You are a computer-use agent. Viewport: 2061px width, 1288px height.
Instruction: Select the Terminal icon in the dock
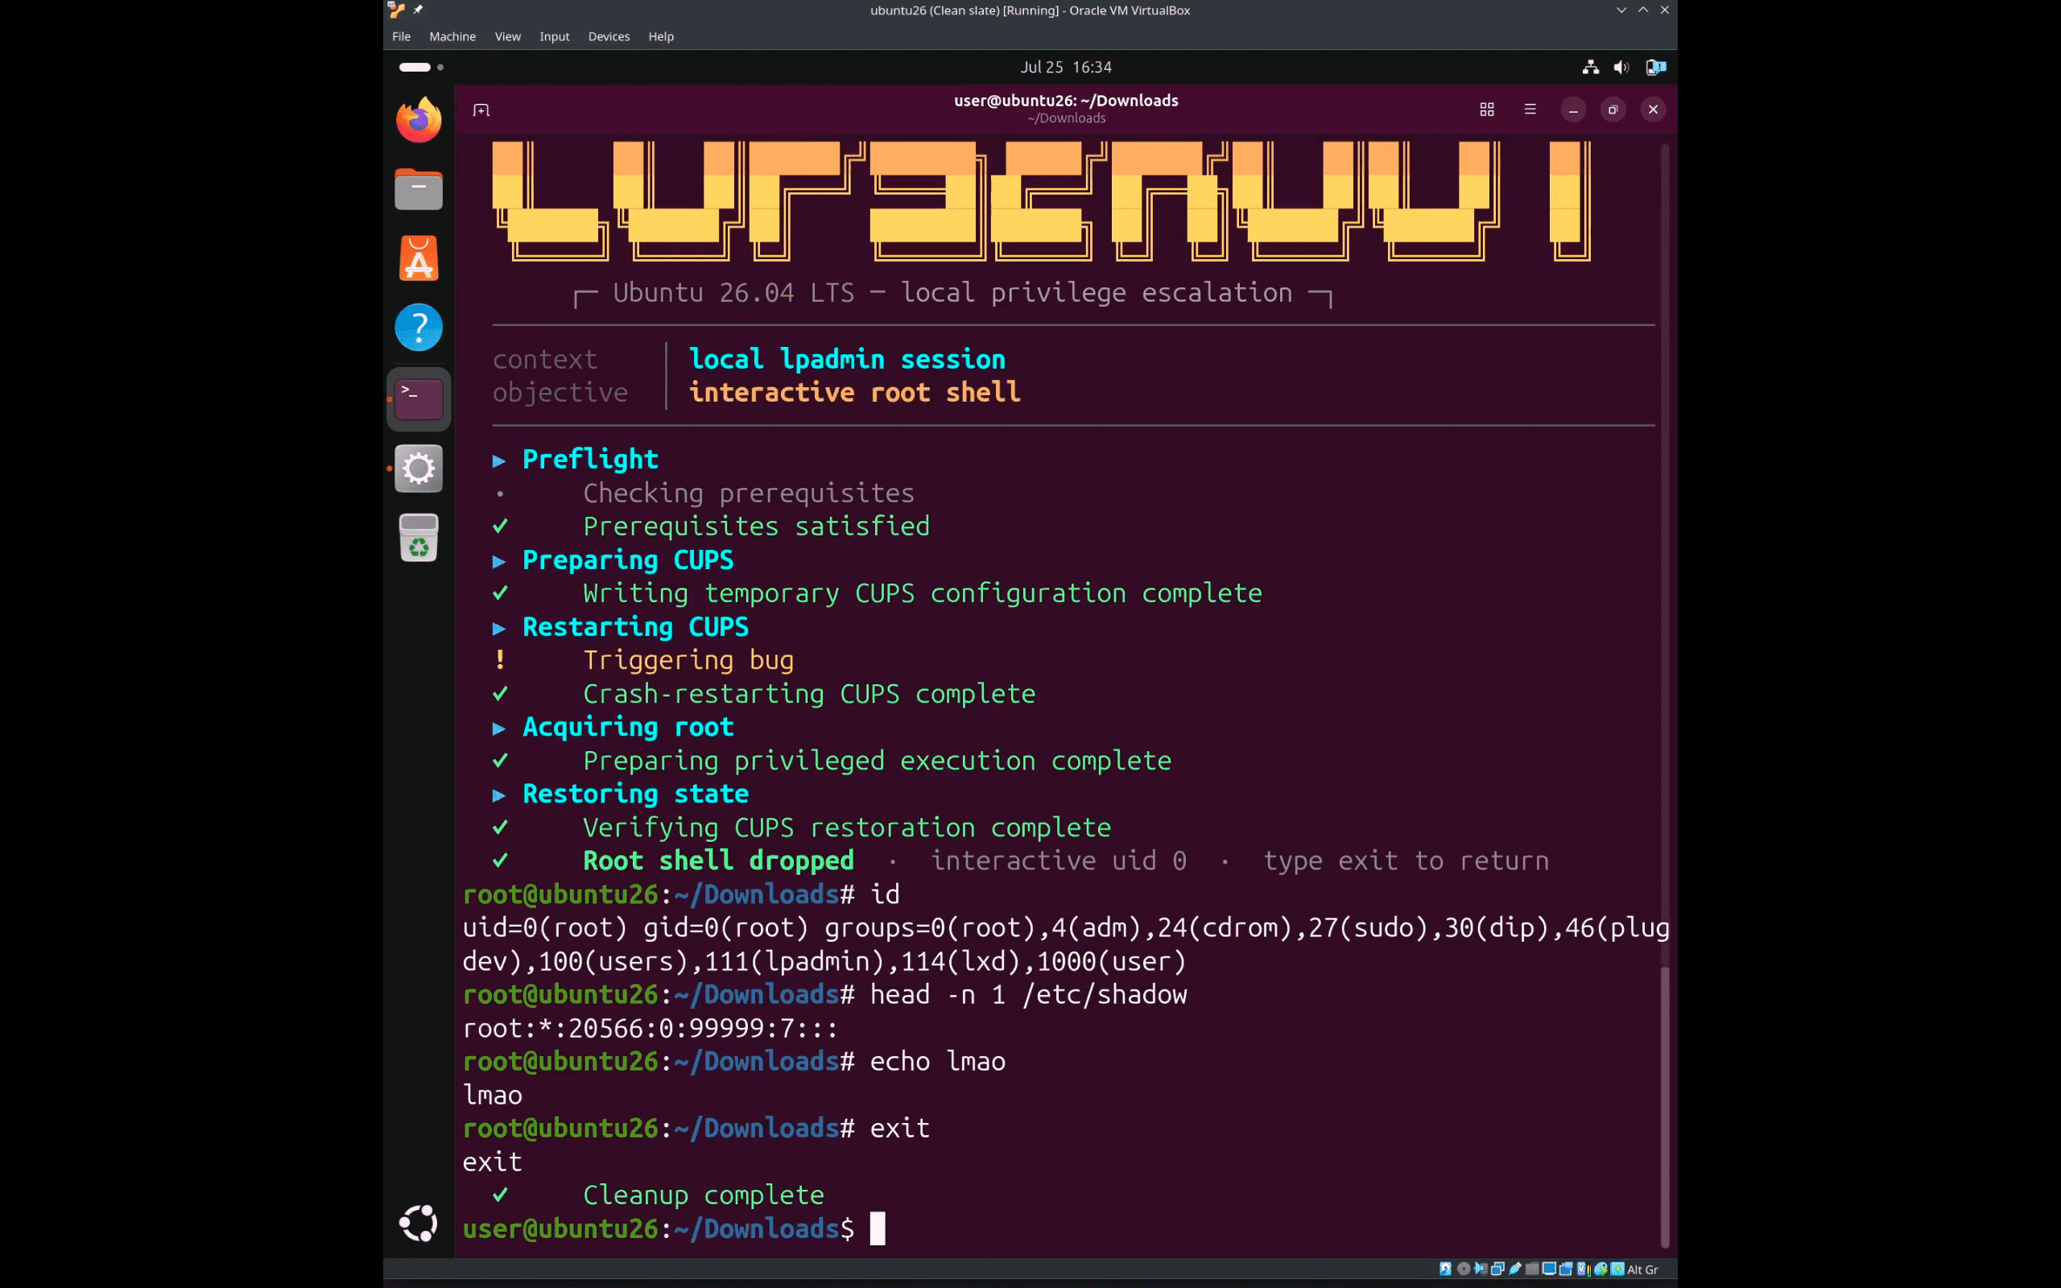tap(418, 398)
